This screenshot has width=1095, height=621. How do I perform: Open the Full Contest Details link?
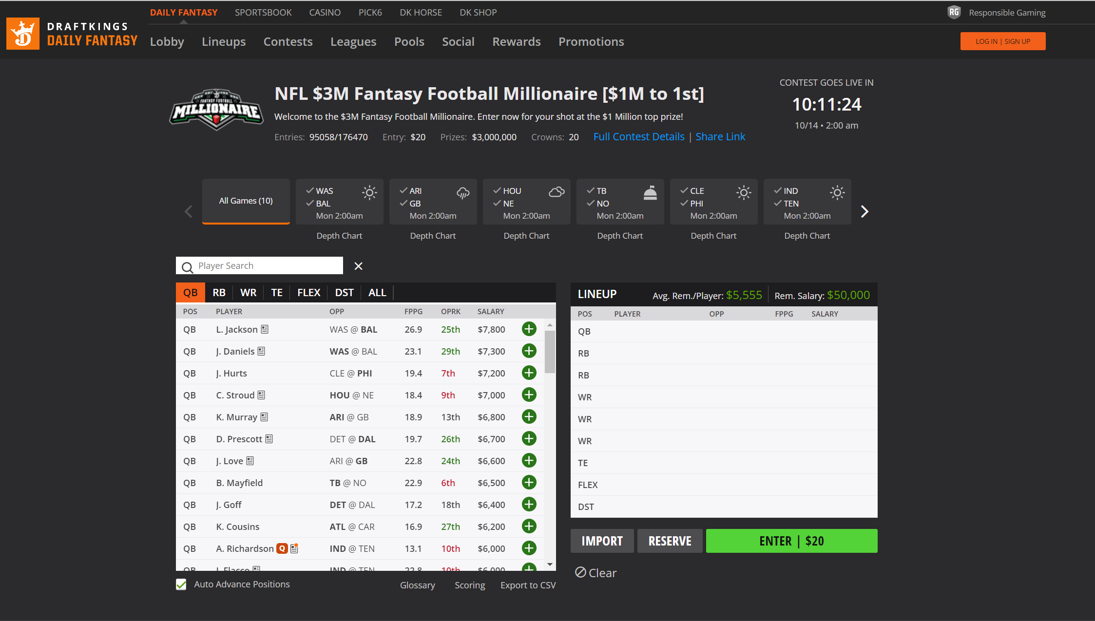[639, 137]
